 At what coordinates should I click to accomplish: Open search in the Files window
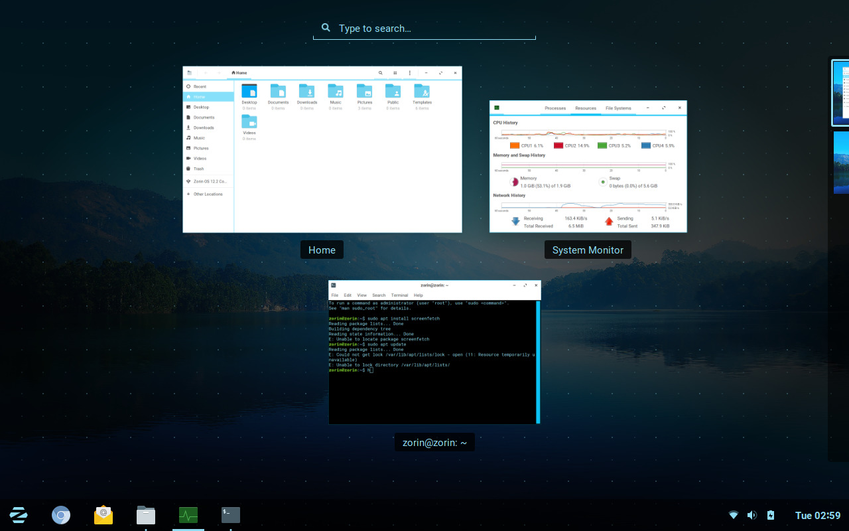(380, 73)
